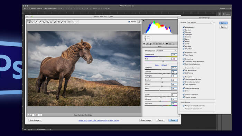The width and height of the screenshot is (242, 136).
Task: Toggle the Camera Calibration checkbox
Action: pos(184,95)
